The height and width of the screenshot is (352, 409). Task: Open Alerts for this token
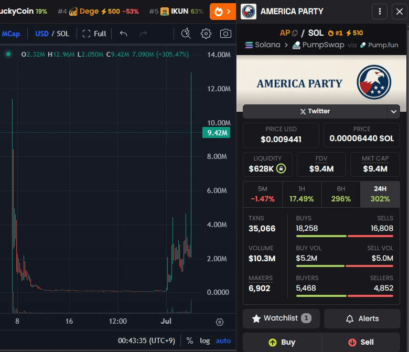(x=362, y=318)
